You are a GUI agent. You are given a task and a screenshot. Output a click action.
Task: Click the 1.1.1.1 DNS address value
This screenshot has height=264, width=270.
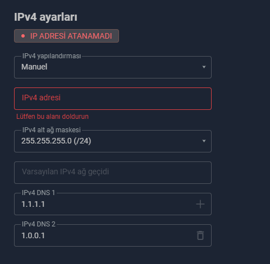pyautogui.click(x=33, y=204)
